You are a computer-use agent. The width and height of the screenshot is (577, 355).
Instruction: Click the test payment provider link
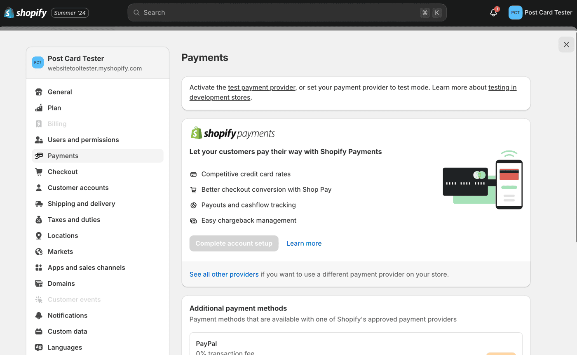262,87
